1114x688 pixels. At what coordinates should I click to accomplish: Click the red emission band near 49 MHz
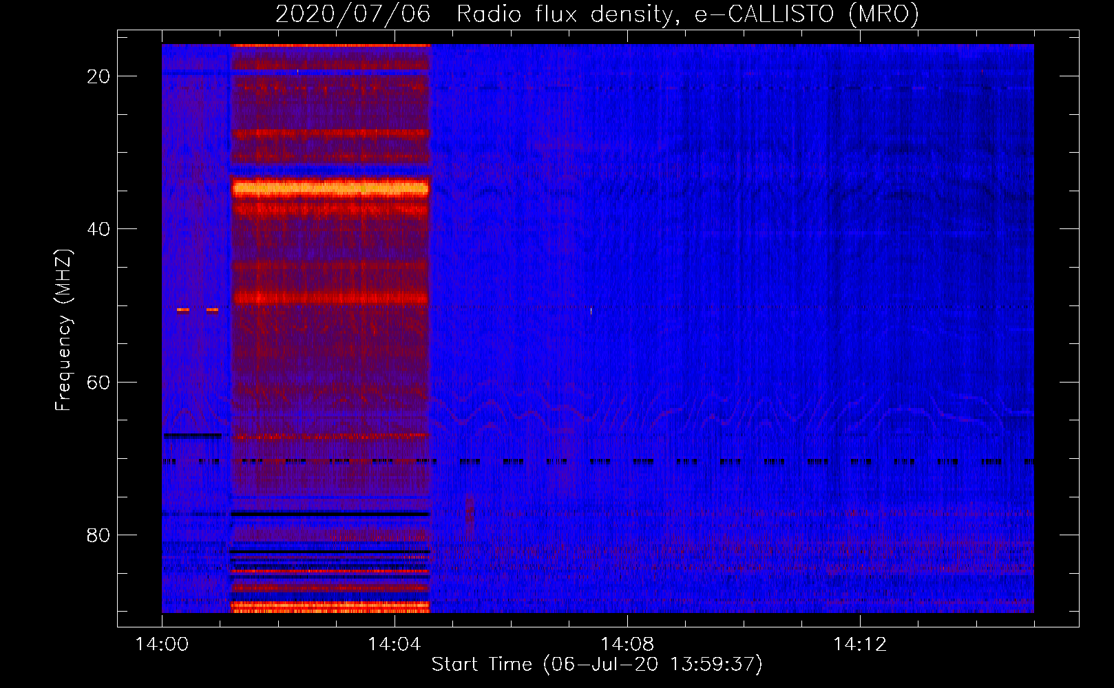(330, 298)
